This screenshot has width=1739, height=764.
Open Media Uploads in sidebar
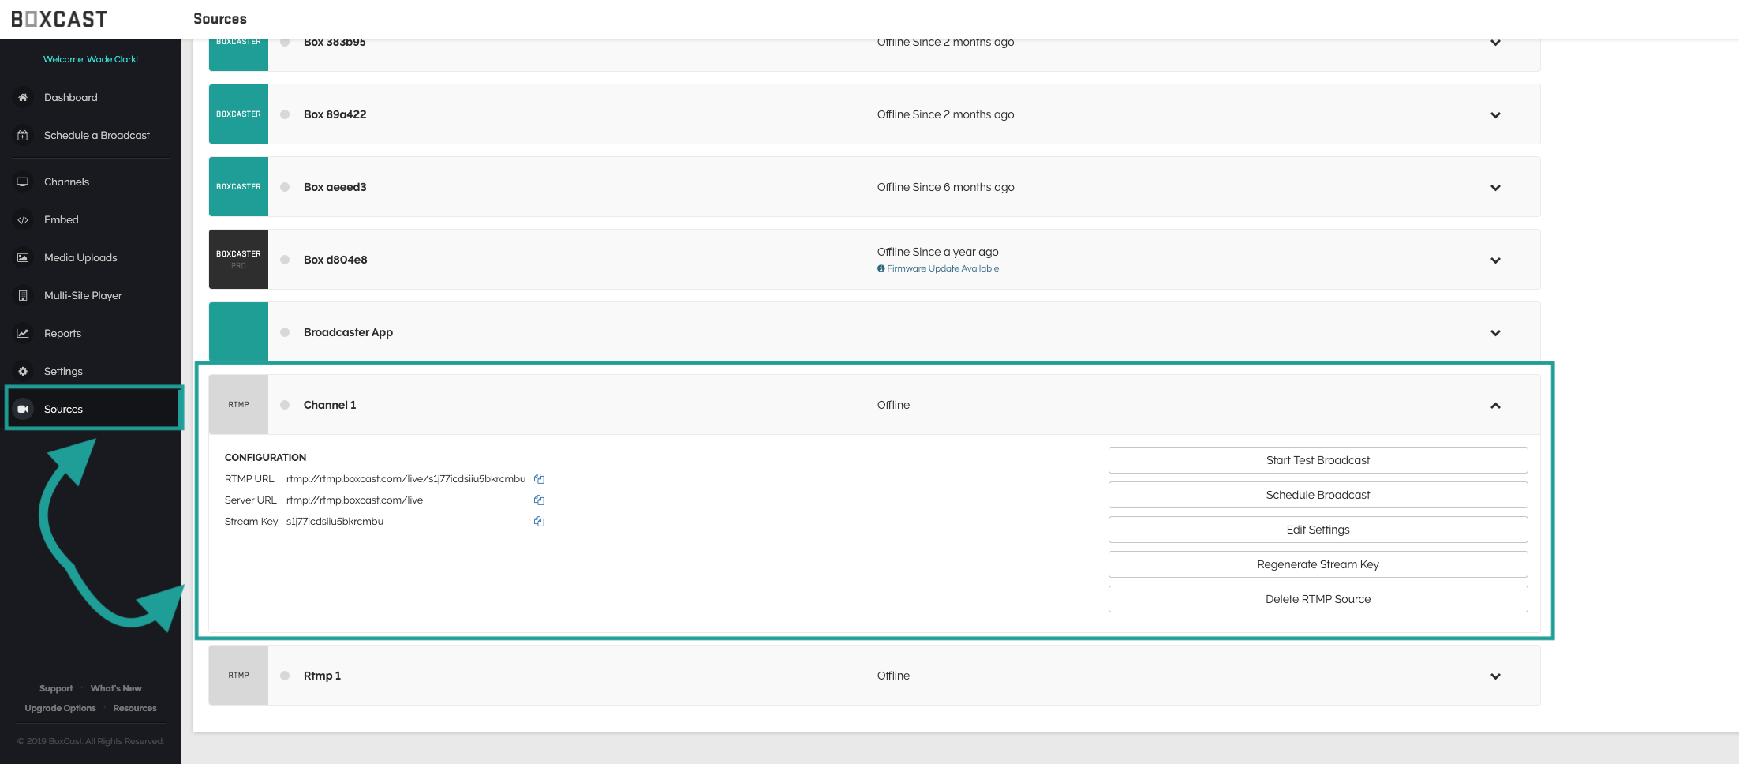(x=80, y=258)
